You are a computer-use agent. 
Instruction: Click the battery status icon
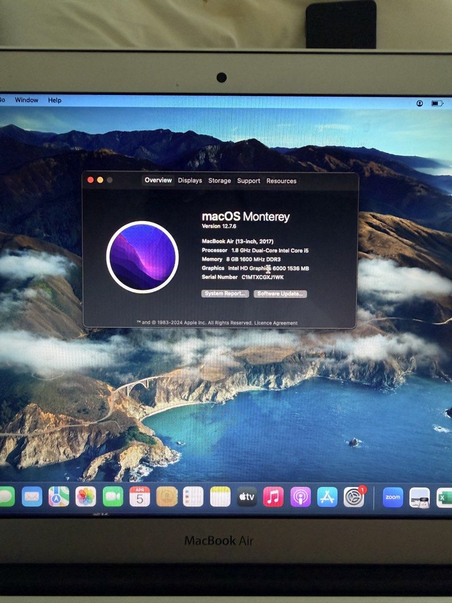point(437,103)
